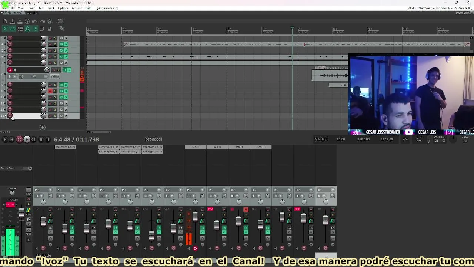Viewport: 474px width, 267px height.
Task: Open the Track menu
Action: point(51,8)
